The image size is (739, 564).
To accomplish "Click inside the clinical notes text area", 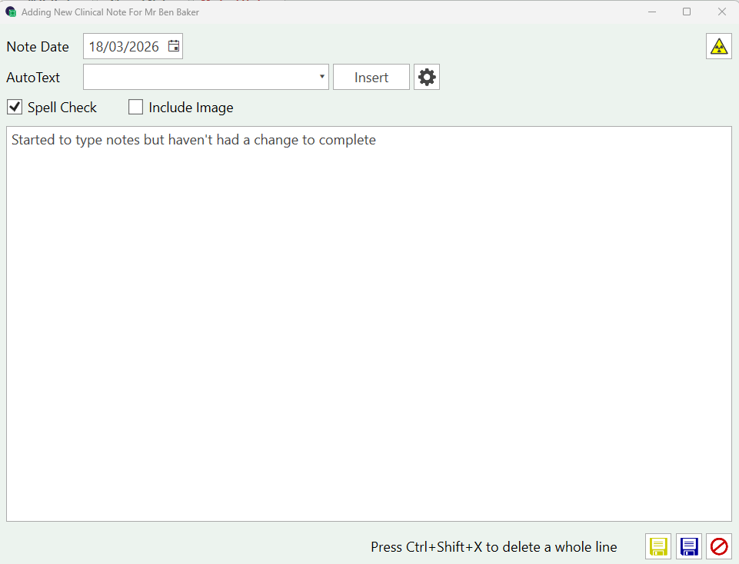I will (x=369, y=323).
